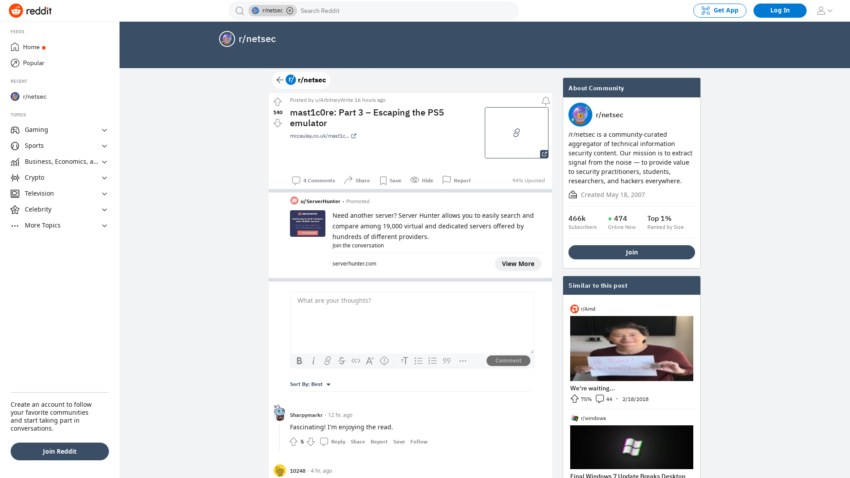Screen dimensions: 850x478
Task: Click the Server Hunter ad thumbnail
Action: click(x=308, y=224)
